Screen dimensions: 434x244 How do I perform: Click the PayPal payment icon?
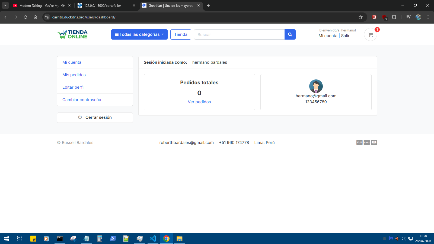point(367,142)
